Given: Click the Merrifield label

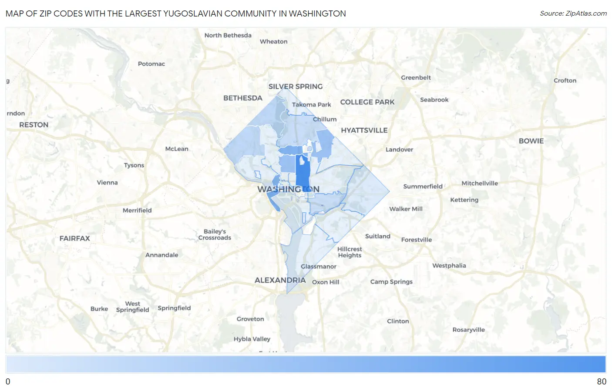Looking at the screenshot, I should [x=137, y=211].
